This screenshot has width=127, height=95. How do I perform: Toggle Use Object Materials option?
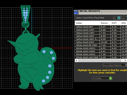tap(115, 65)
